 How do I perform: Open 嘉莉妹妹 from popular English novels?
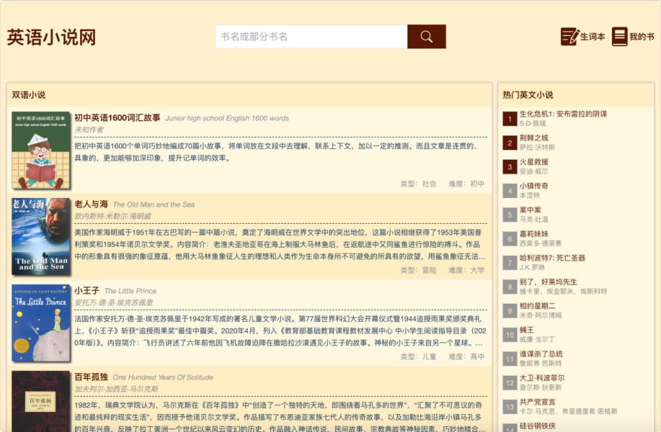point(534,234)
